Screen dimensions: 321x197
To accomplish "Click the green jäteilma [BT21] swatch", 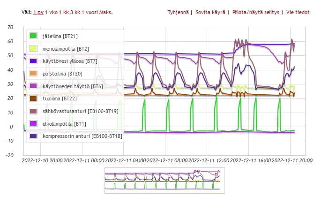I will pos(33,36).
